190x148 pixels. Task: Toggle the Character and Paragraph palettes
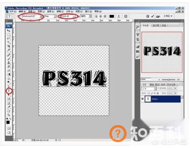pos(126,16)
